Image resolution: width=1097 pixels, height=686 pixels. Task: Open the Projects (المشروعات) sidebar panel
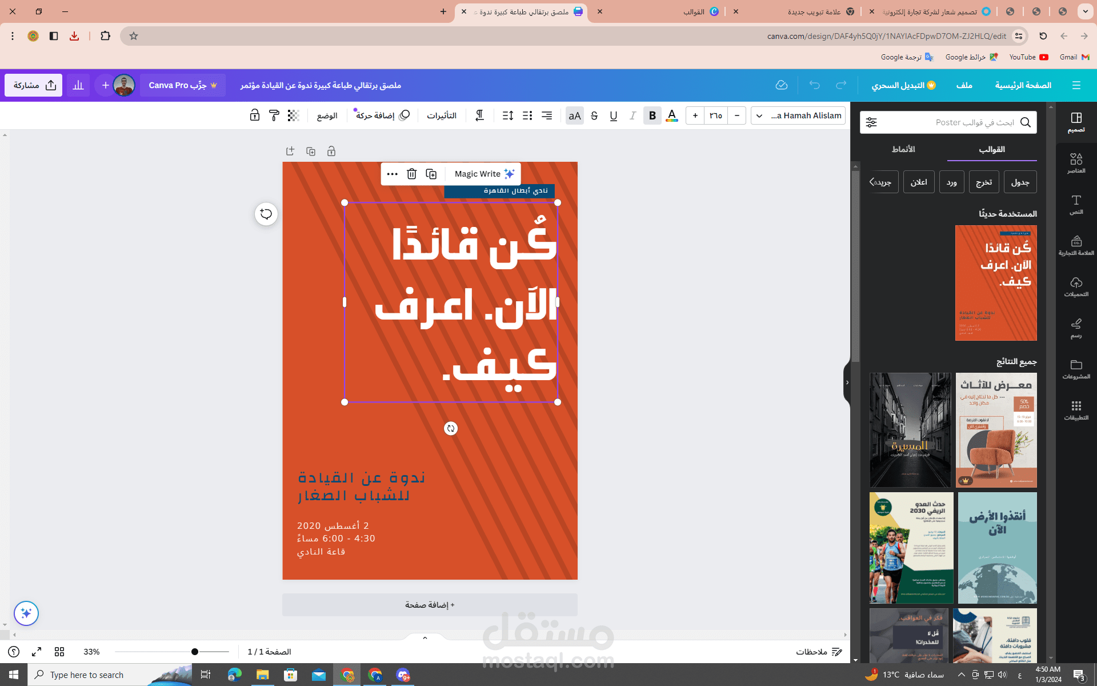point(1076,369)
